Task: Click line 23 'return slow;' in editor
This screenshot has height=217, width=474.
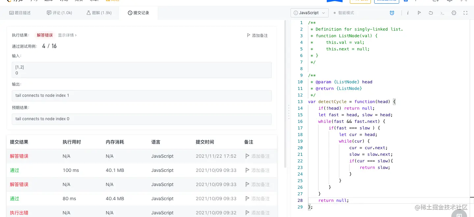Action: (x=375, y=167)
